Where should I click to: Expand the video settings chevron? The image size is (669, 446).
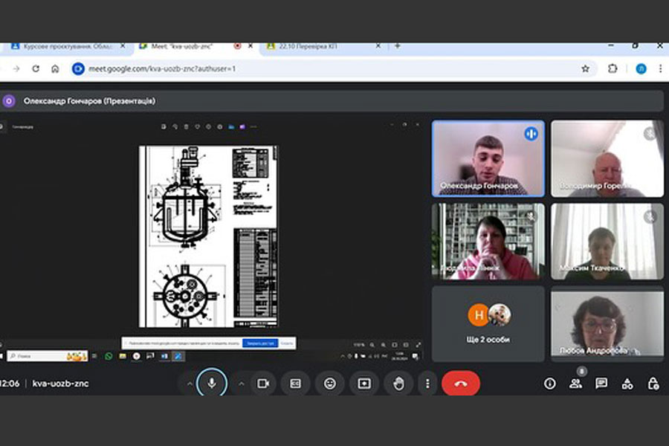241,384
